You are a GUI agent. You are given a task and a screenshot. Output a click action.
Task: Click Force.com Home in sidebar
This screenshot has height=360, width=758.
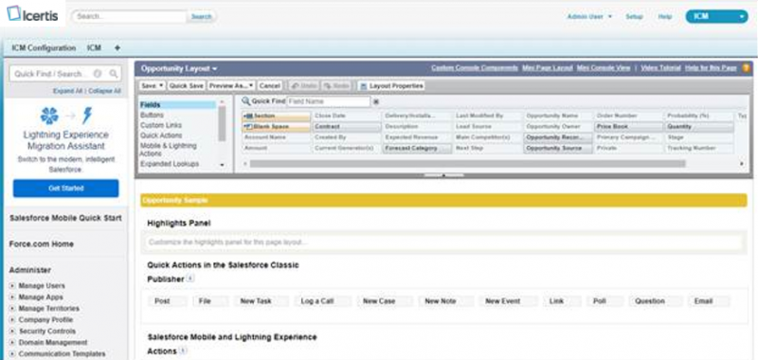(42, 244)
